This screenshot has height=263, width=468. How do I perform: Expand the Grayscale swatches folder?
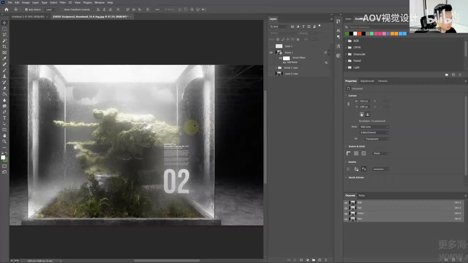[x=346, y=54]
